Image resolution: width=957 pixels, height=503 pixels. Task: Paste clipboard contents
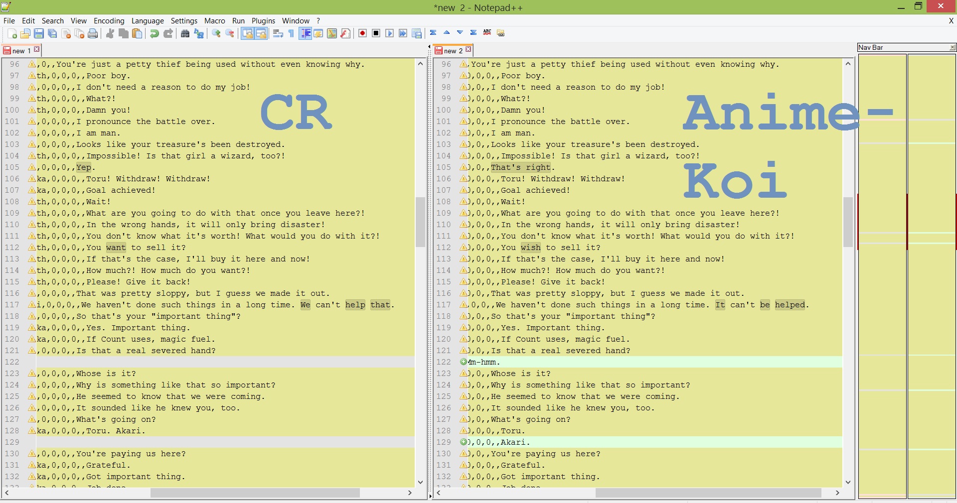click(137, 33)
